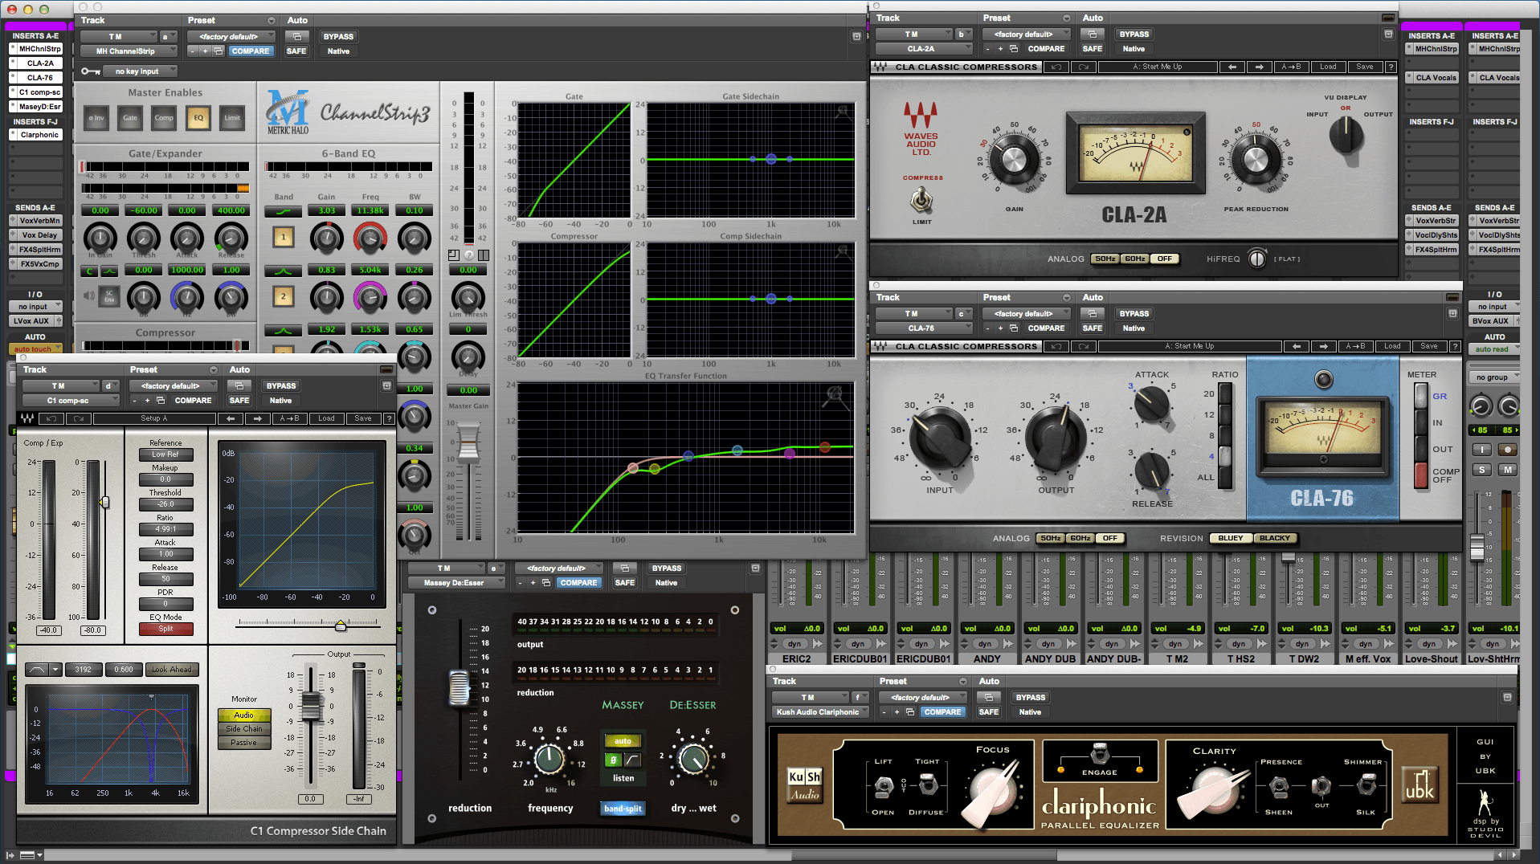Switch C1 monitor to Side Chain

click(243, 729)
